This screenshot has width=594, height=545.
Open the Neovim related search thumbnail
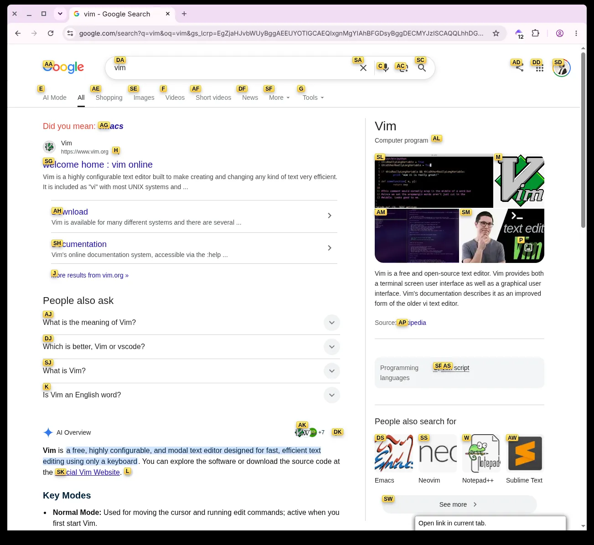point(438,453)
